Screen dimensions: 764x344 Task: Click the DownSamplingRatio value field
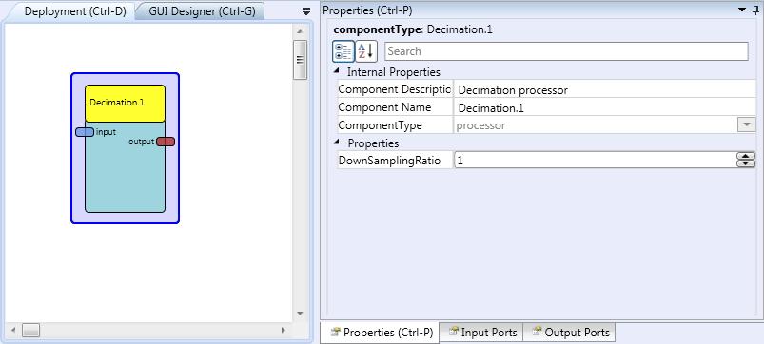click(x=595, y=160)
